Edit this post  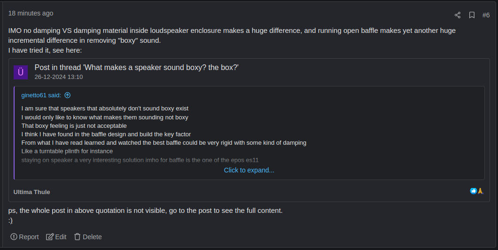[56, 237]
